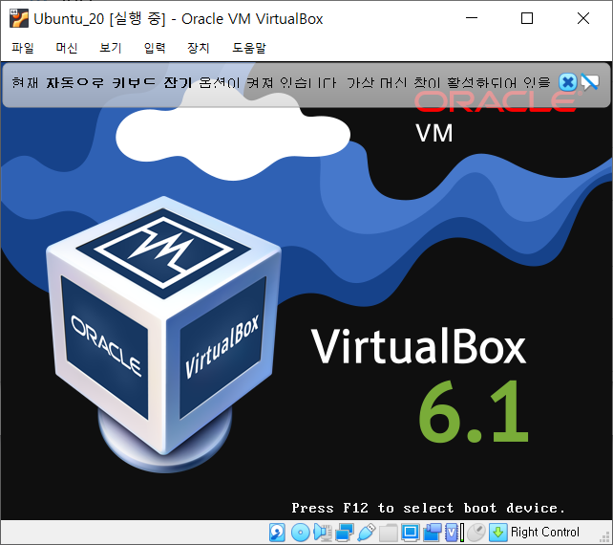The height and width of the screenshot is (545, 613).
Task: Close the Ubuntu_20 VM window
Action: (x=583, y=18)
